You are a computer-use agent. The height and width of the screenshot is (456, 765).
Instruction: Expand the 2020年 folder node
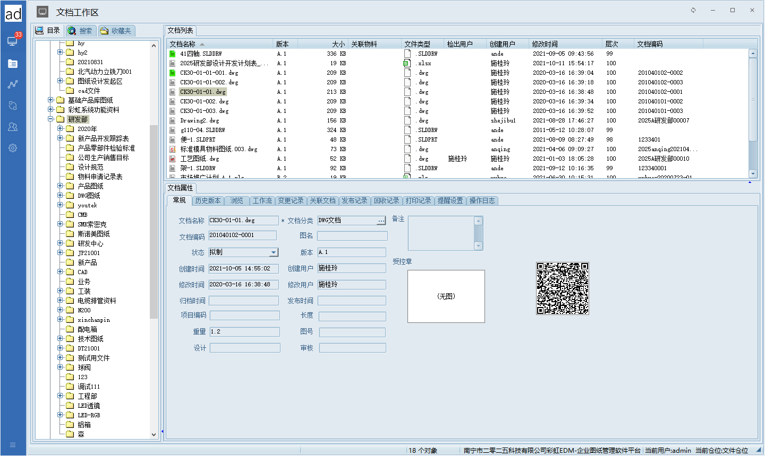coord(60,129)
